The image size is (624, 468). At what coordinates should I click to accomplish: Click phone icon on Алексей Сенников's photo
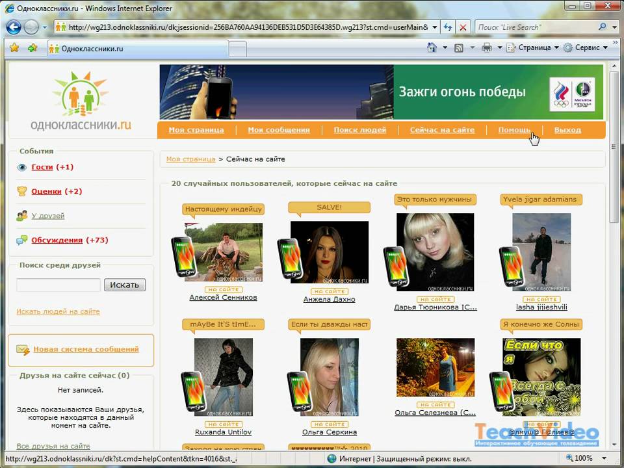[184, 257]
